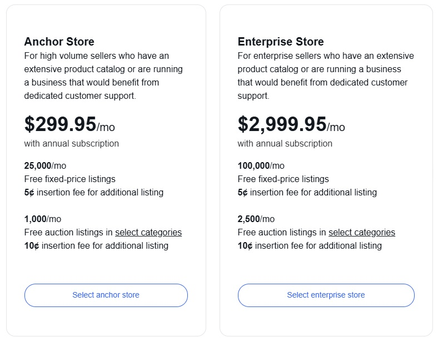Click the 100,000/mo fixed-price listings amount

coord(261,165)
